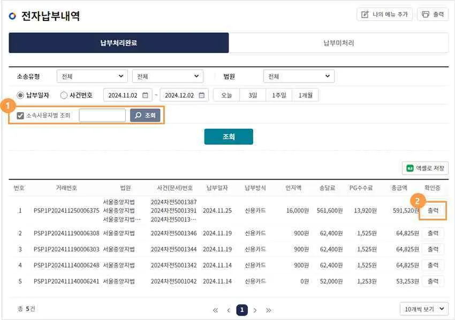Click case number 2024차전5001387

[173, 202]
